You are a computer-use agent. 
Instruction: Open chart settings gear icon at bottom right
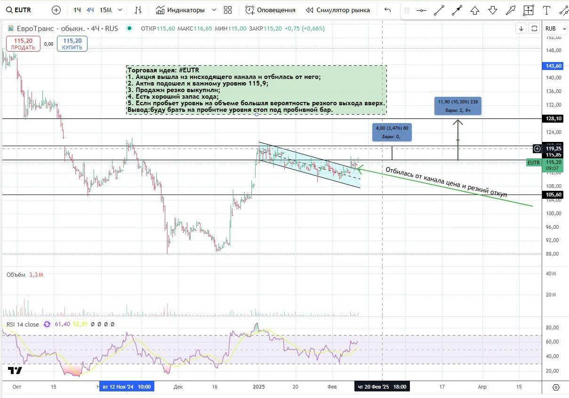coord(556,387)
